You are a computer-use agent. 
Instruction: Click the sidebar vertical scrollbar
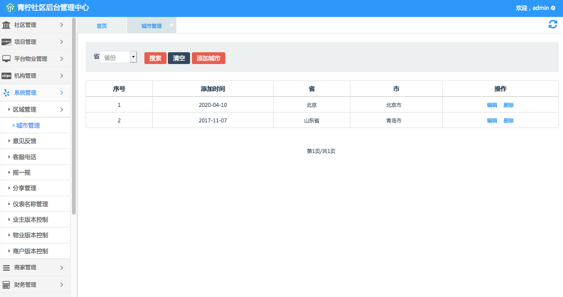pos(73,116)
